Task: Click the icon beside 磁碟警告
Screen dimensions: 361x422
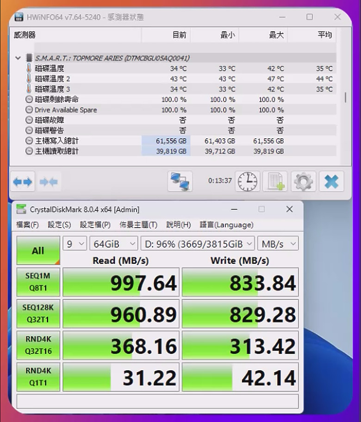Action: (29, 130)
